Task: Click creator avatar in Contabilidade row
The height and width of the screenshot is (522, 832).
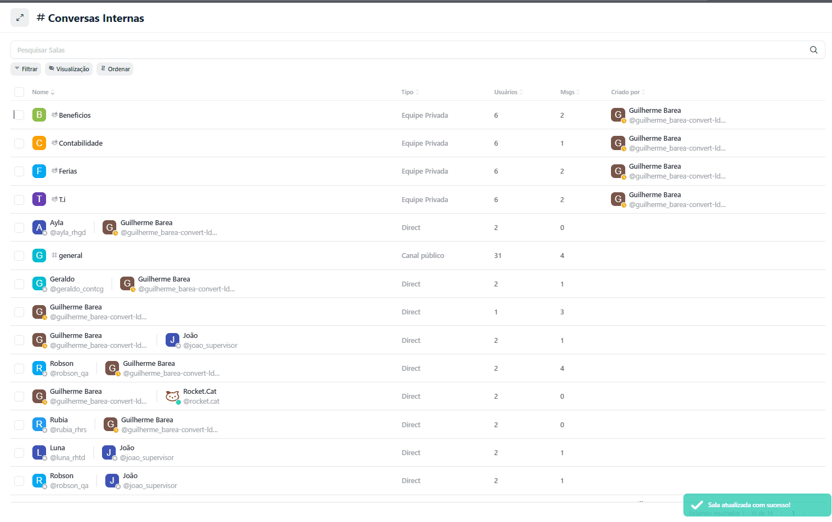Action: 618,143
